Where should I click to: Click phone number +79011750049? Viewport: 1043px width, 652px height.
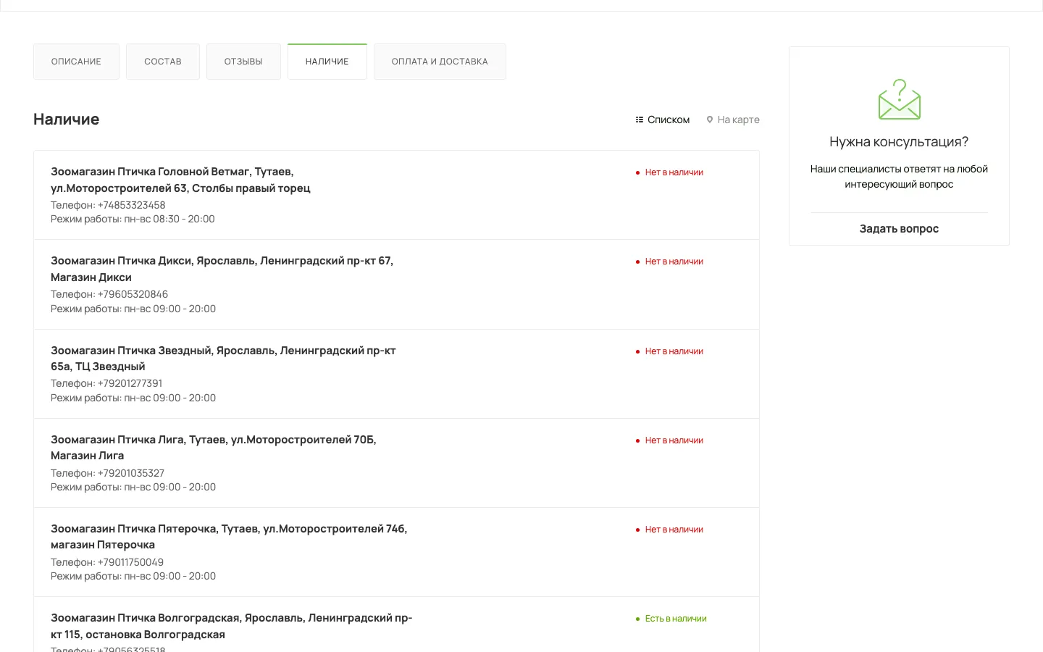(130, 562)
